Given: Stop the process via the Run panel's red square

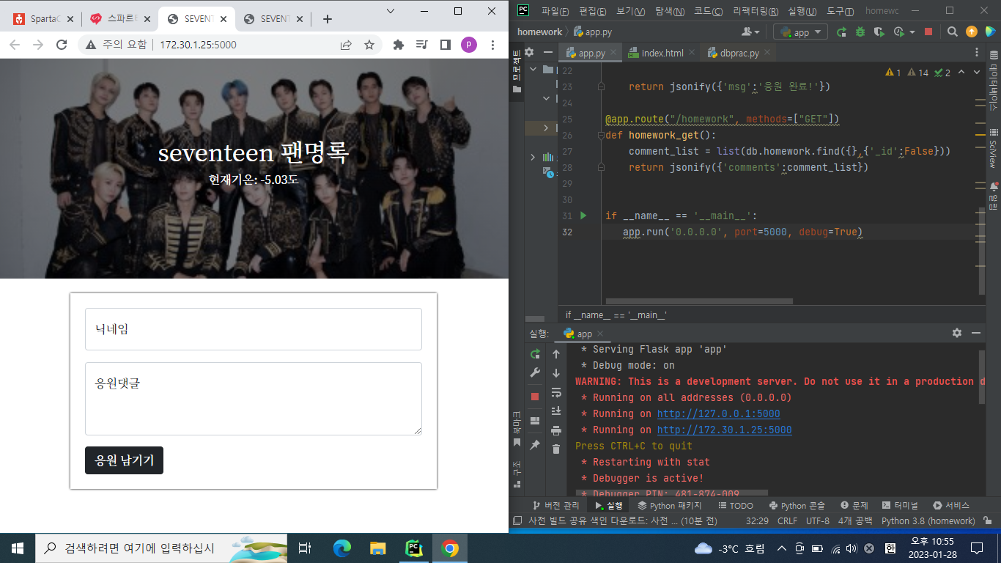Looking at the screenshot, I should pos(535,397).
